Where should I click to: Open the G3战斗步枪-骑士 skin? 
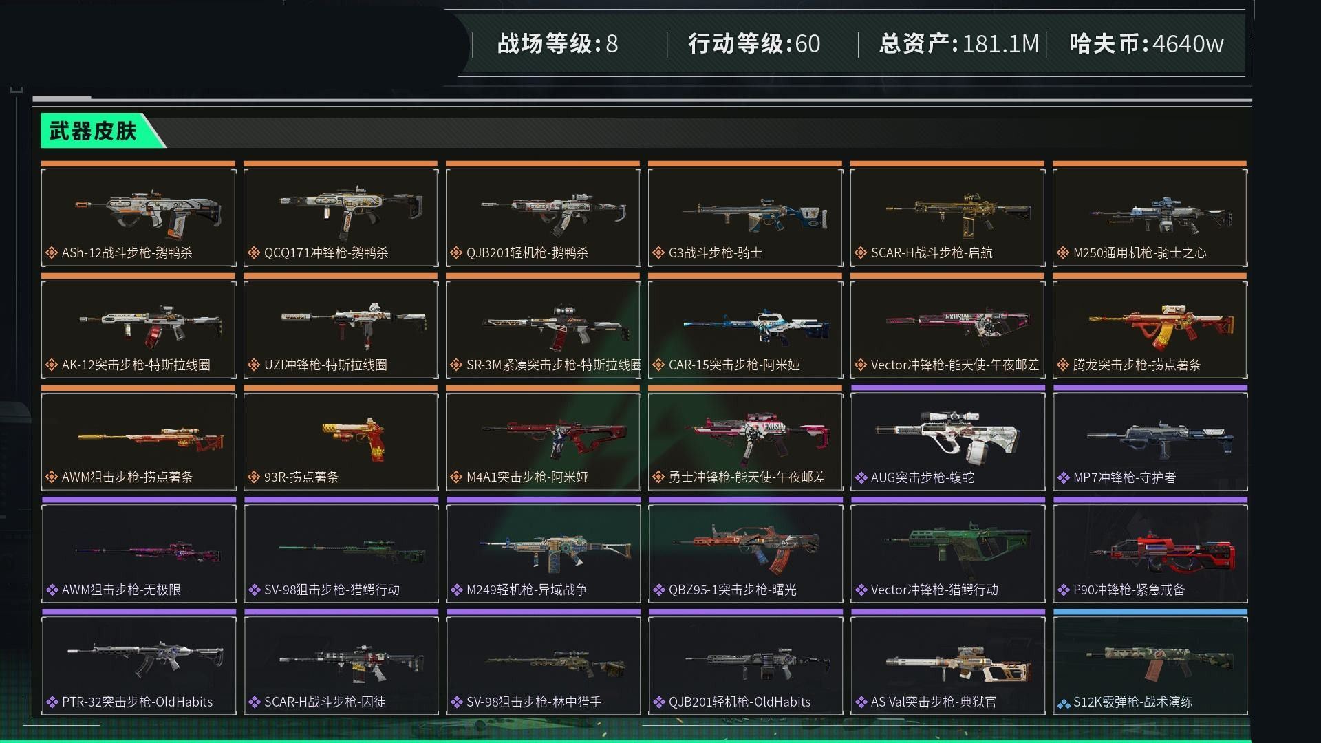[745, 217]
